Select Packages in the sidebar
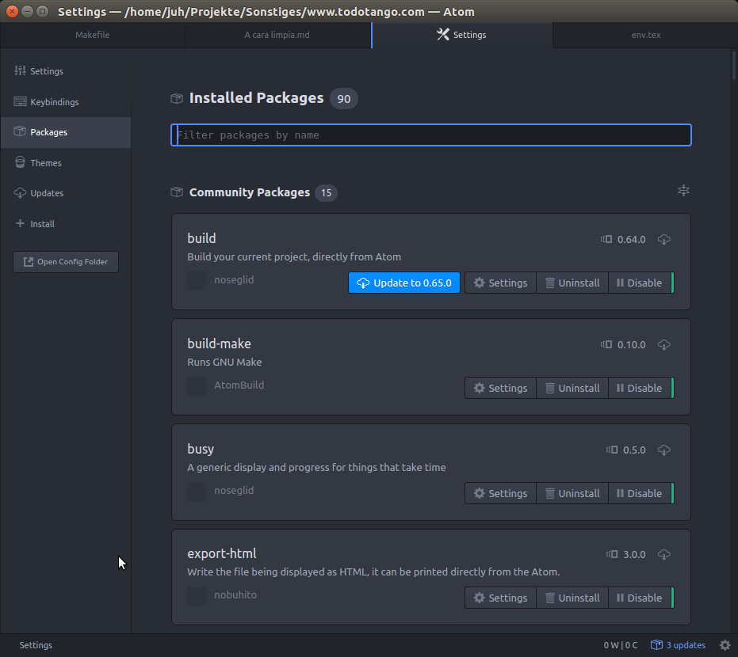The image size is (738, 657). coord(66,132)
